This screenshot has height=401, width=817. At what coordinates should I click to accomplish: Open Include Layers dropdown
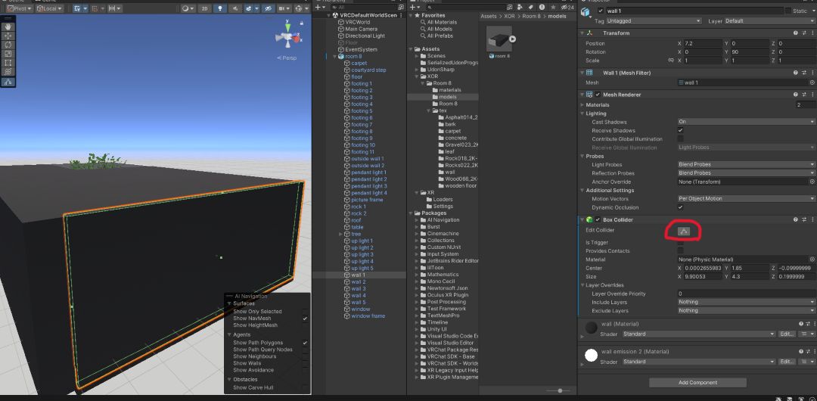tap(746, 302)
